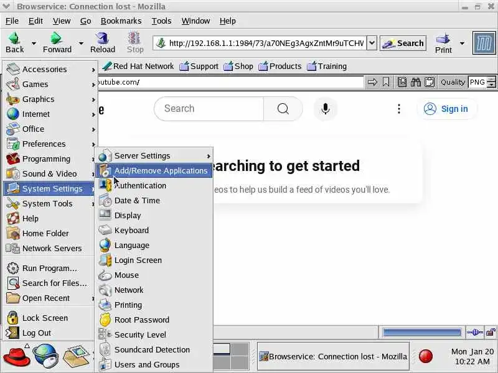
Task: Open Shop bookmark link
Action: (x=238, y=67)
